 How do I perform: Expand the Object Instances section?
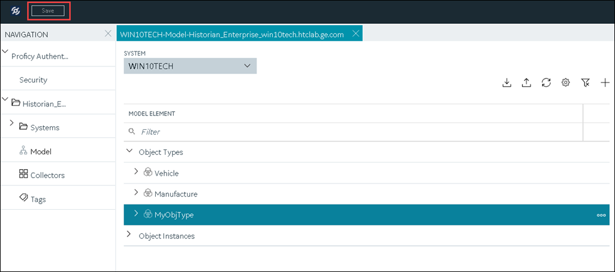click(x=129, y=236)
